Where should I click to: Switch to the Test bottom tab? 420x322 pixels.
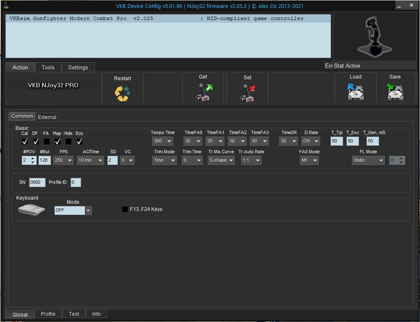(74, 314)
